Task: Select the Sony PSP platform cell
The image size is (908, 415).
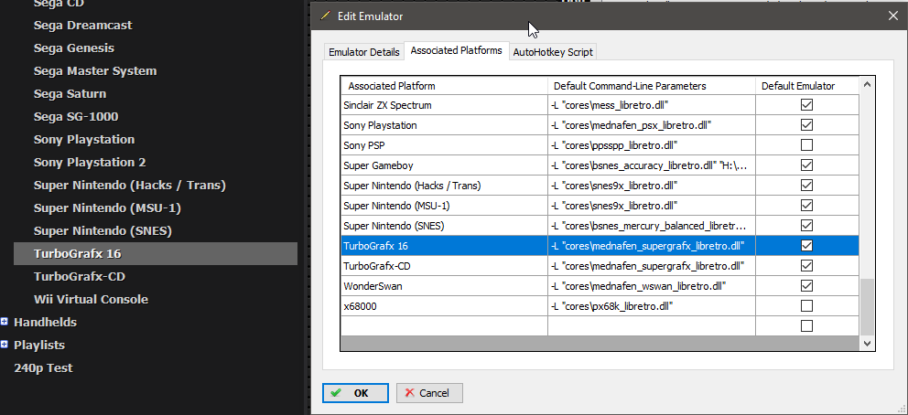Action: click(444, 144)
